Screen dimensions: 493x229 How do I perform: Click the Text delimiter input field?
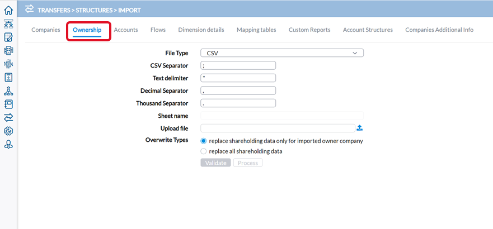tap(238, 78)
